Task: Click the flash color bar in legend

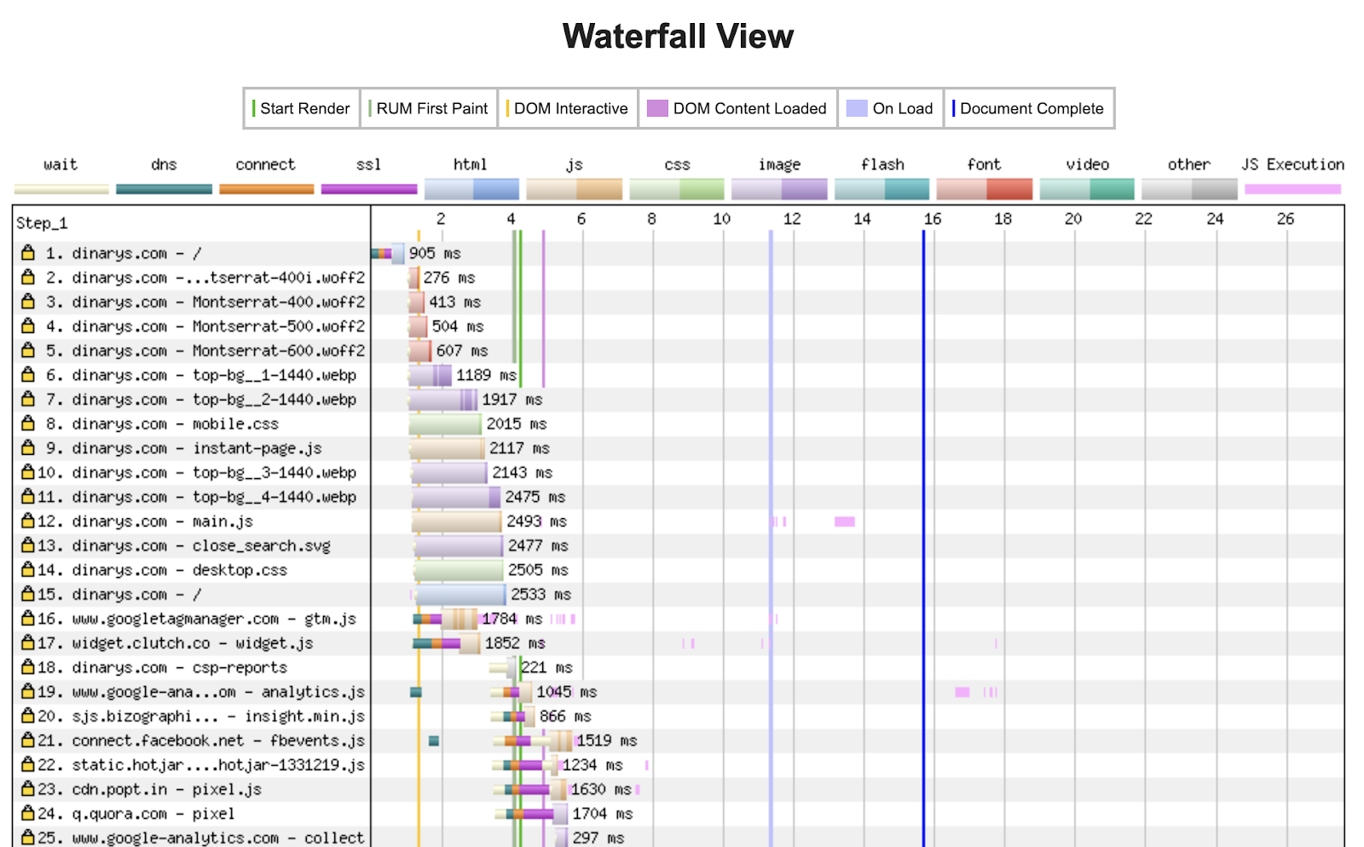Action: click(882, 189)
